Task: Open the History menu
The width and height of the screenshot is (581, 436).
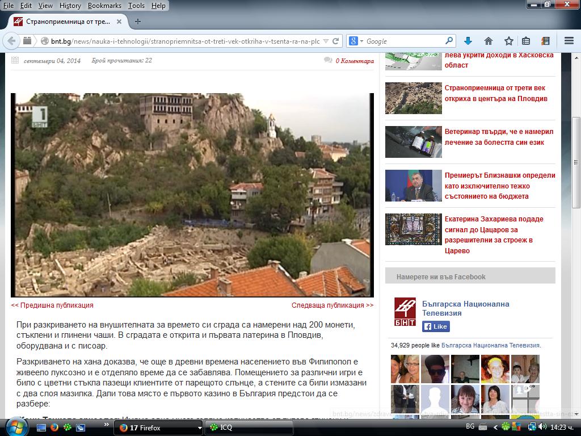Action: [70, 6]
